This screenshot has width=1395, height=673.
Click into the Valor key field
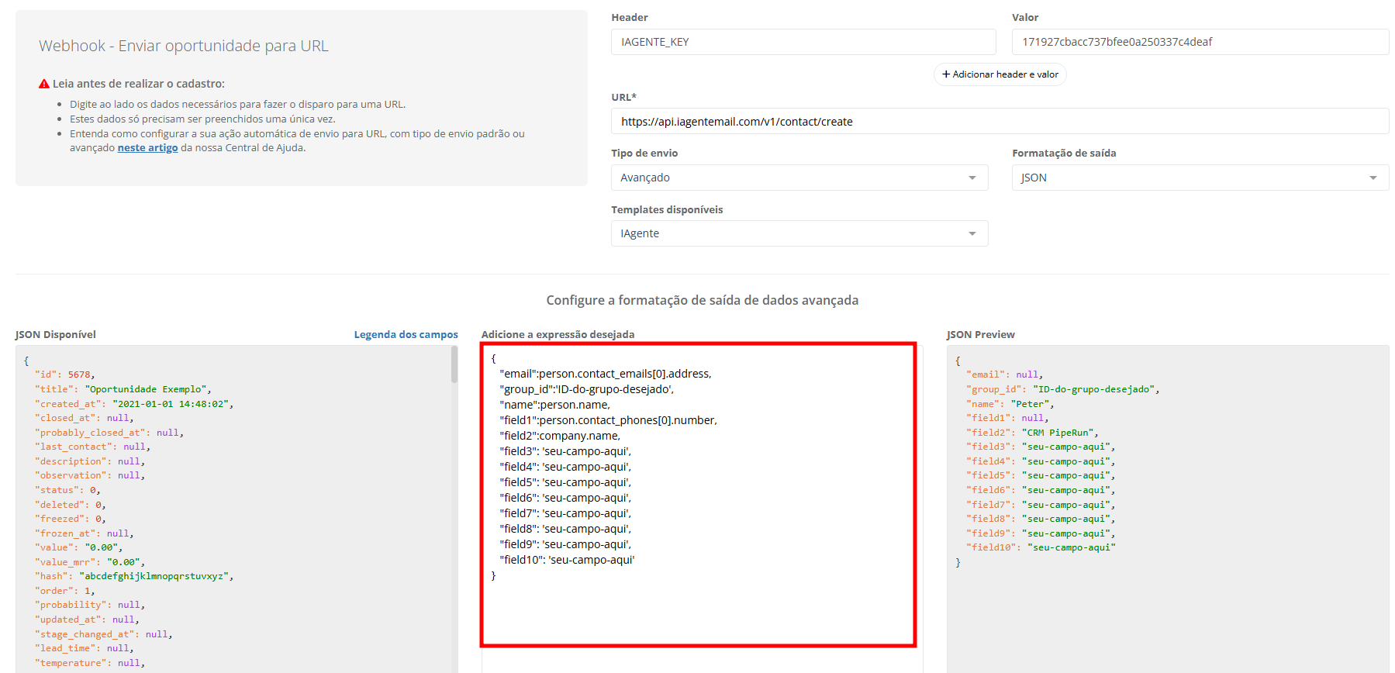point(1199,42)
